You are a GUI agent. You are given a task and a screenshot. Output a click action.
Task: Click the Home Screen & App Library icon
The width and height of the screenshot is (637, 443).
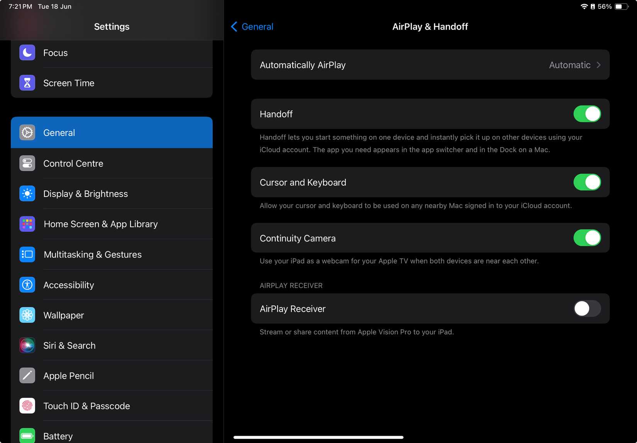point(27,224)
